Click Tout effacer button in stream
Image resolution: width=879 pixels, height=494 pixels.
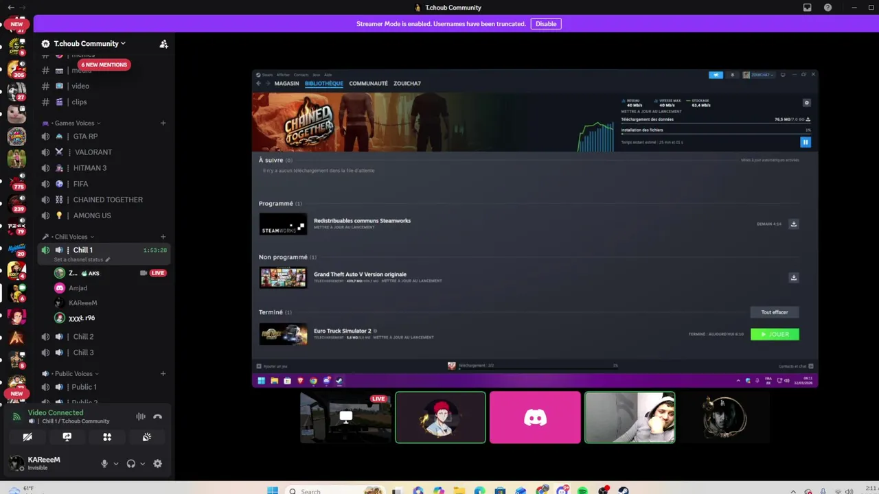point(775,312)
